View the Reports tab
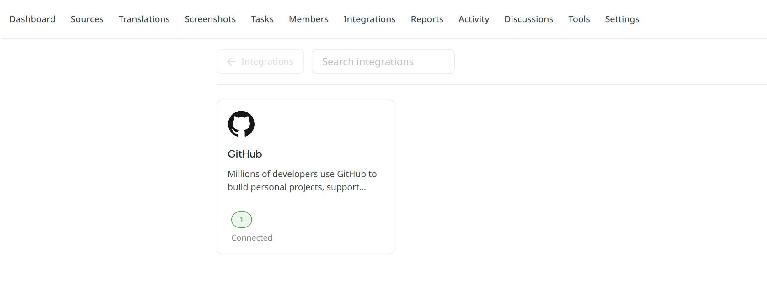The width and height of the screenshot is (767, 287). (x=427, y=19)
